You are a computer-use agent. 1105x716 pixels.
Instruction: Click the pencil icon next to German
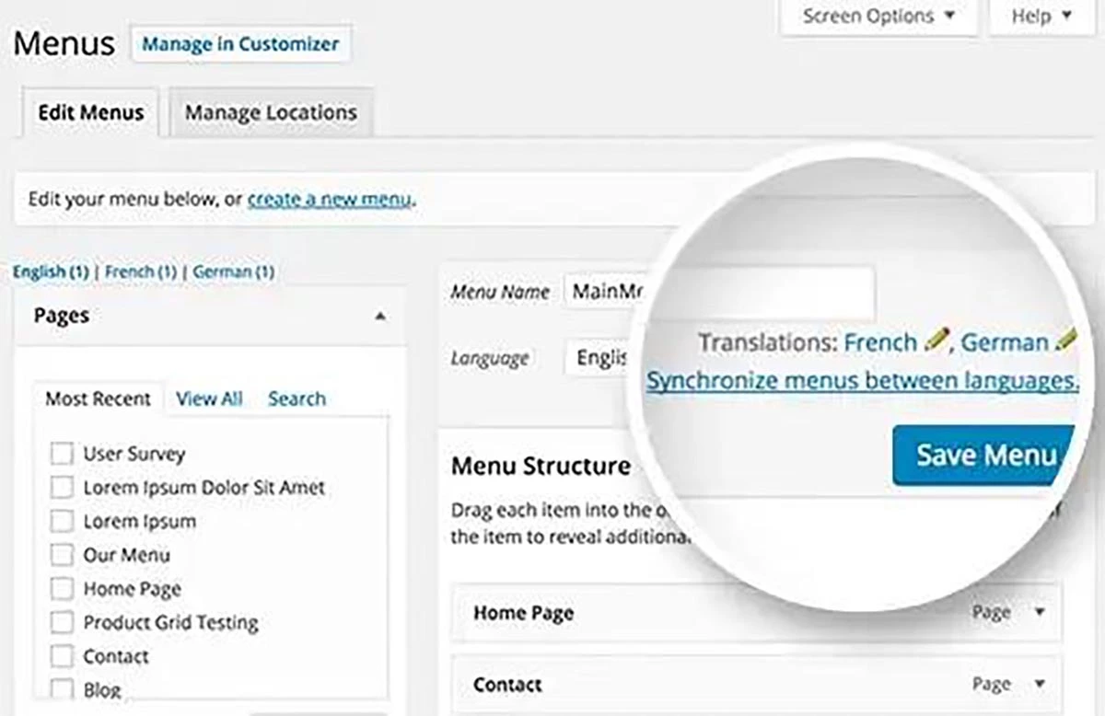coord(1066,342)
